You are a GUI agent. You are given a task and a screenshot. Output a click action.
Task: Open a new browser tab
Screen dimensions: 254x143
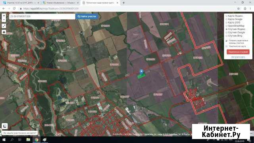[x=123, y=3]
